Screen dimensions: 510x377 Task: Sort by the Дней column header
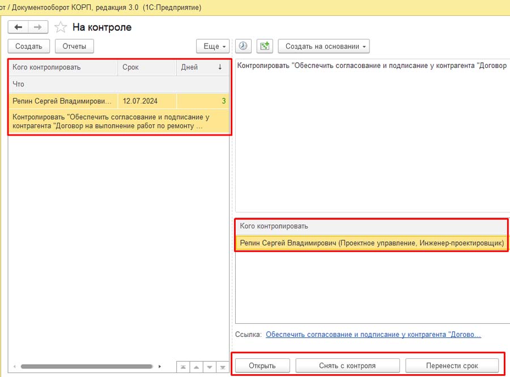tap(202, 67)
